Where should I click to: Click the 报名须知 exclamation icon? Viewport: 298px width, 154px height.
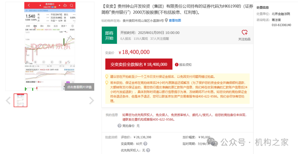pyautogui.click(x=177, y=65)
